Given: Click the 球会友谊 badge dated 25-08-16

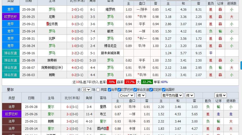Looking at the screenshot, I should click(x=10, y=53).
